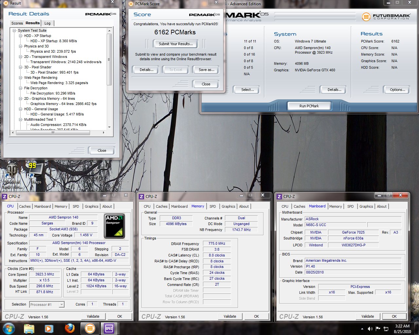Open Graphics tab in the Mainboard CPU-Z window
419x335 pixels.
pyautogui.click(x=366, y=206)
